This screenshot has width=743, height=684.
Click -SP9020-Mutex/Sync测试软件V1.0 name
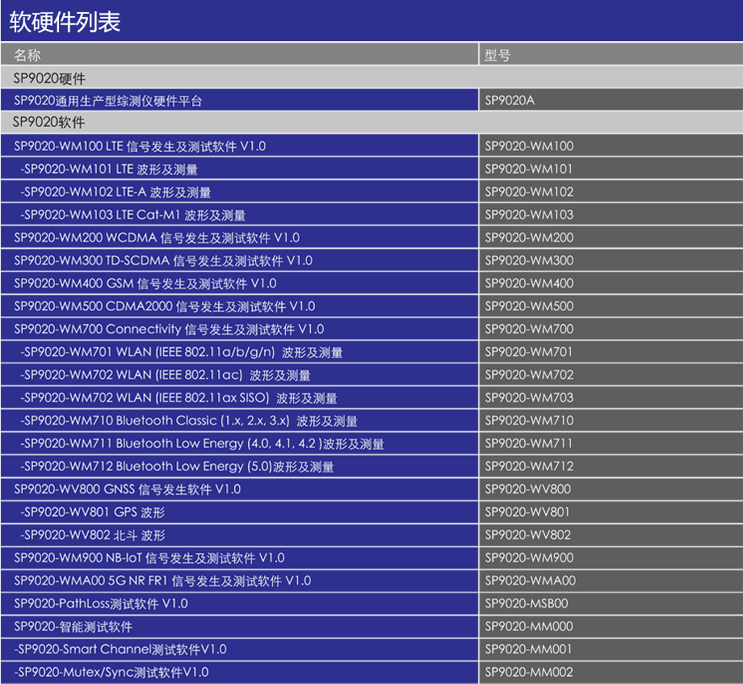click(x=111, y=672)
